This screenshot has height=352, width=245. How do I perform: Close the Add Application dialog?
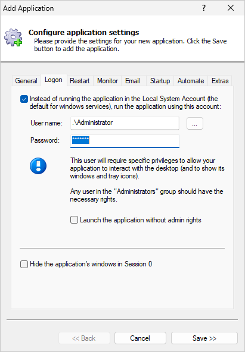coord(231,8)
